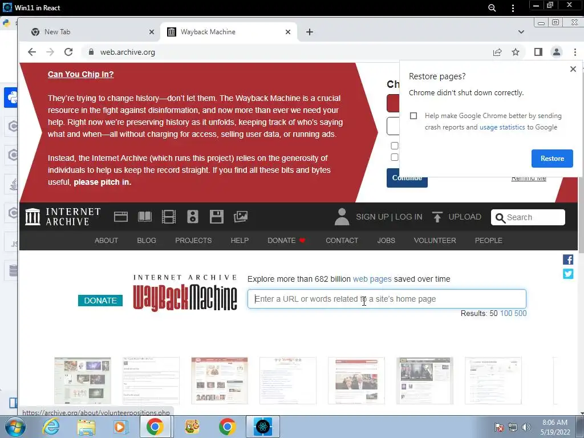Viewport: 584px width, 438px height.
Task: Click the user avatar icon beside Sign Up
Action: click(342, 217)
